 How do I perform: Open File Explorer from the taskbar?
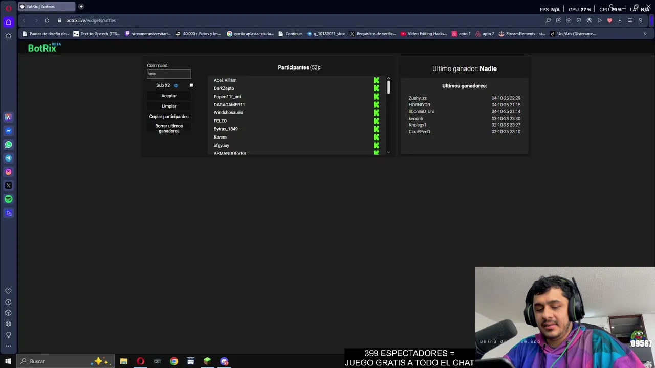(x=124, y=361)
